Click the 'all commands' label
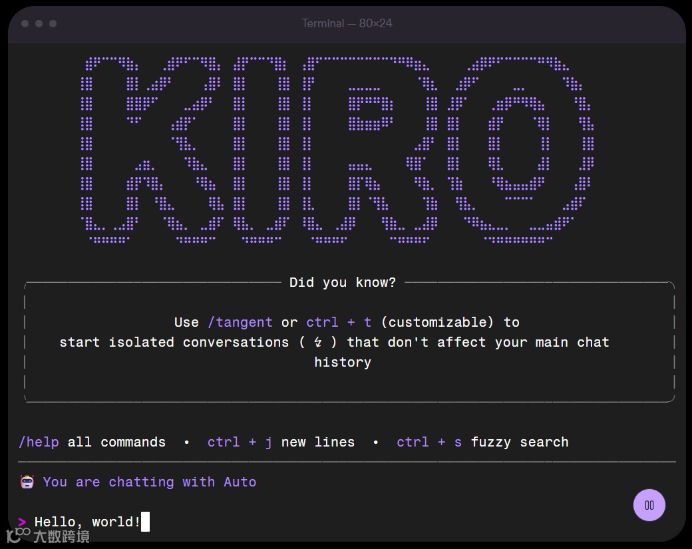The height and width of the screenshot is (549, 692). pyautogui.click(x=116, y=442)
